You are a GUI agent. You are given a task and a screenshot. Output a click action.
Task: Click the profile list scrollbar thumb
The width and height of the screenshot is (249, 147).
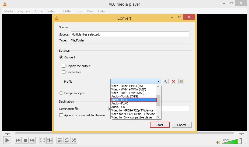pos(158,101)
